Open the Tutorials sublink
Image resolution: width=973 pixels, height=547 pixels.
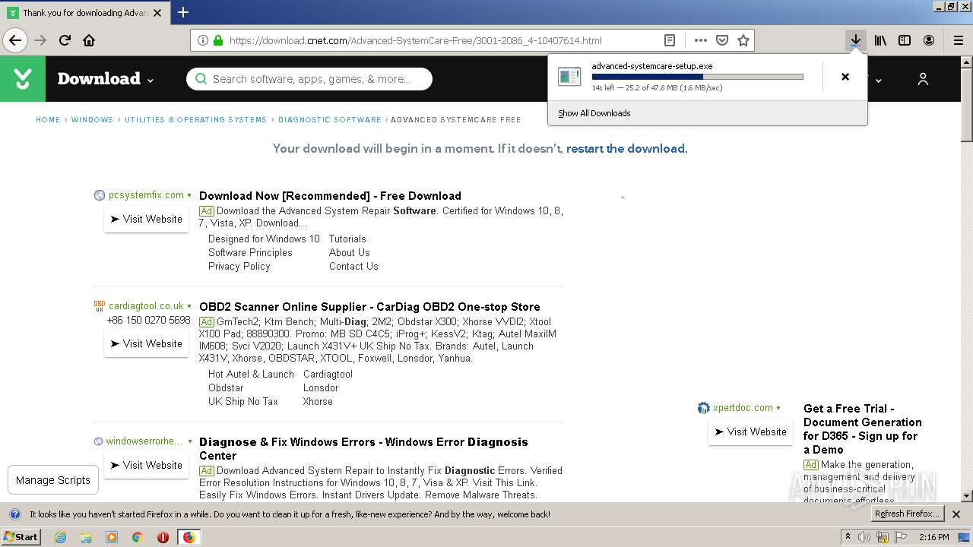(347, 239)
